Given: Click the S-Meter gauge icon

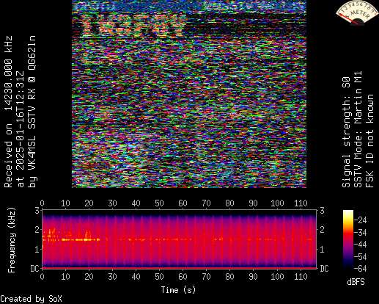Looking at the screenshot, I should coord(356,12).
